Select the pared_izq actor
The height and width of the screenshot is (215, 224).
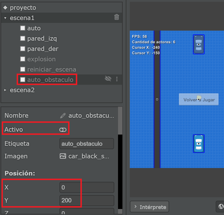[42, 39]
